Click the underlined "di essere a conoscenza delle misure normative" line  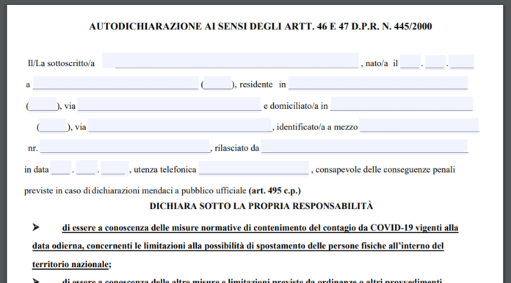tap(260, 228)
